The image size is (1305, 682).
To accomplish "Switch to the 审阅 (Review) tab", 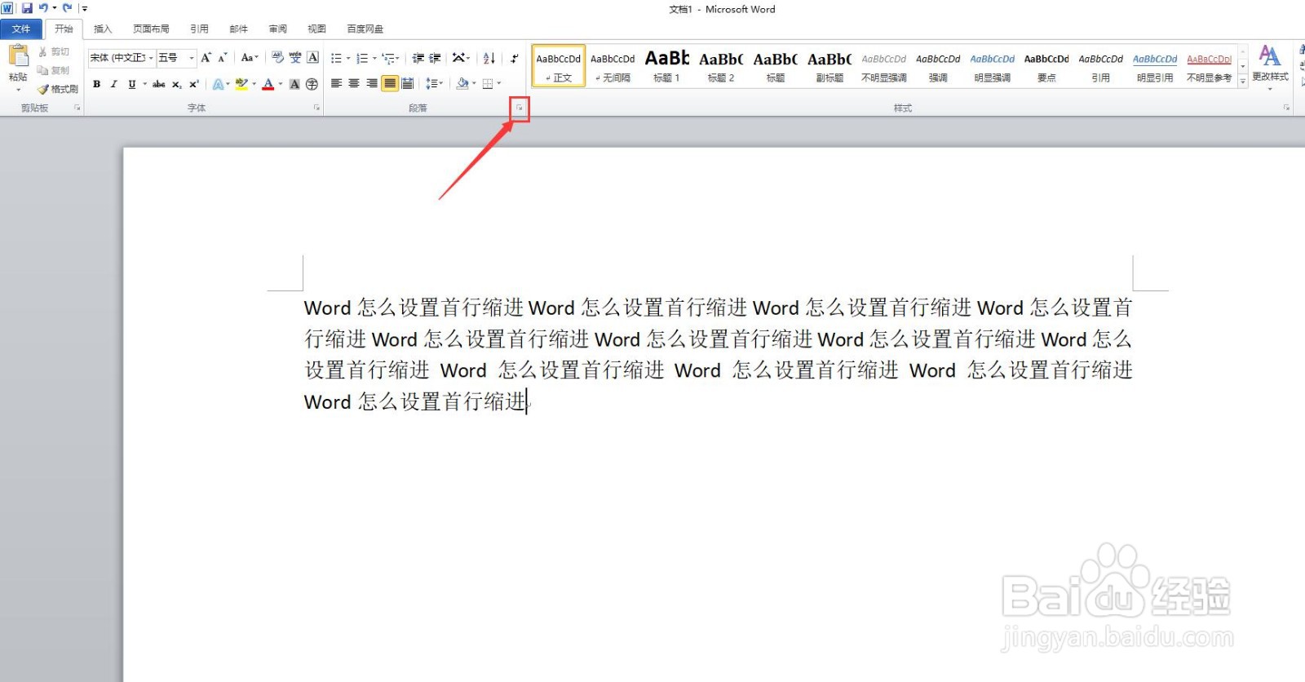I will 277,29.
